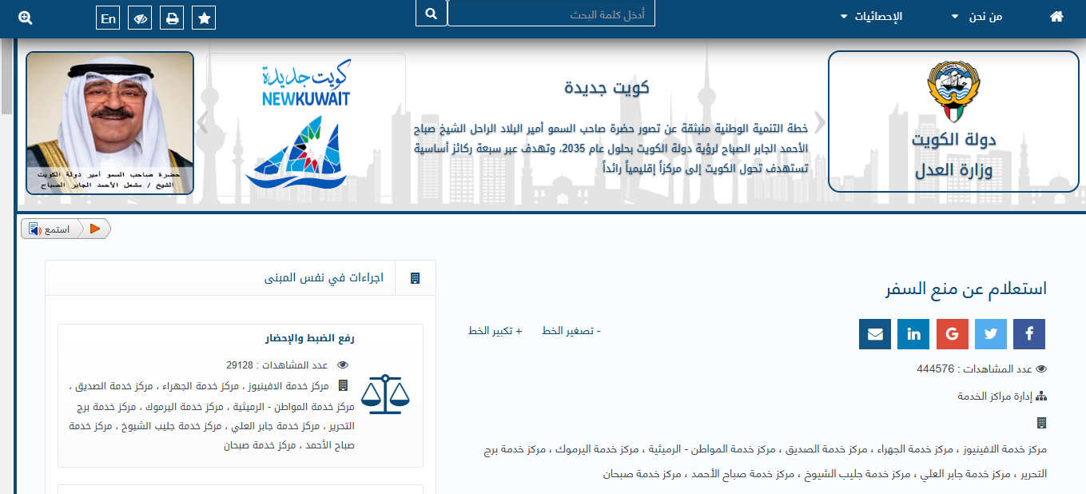Viewport: 1086px width, 494px height.
Task: Click the search magnifier button
Action: pyautogui.click(x=432, y=14)
